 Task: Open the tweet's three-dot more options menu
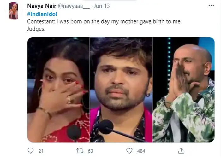pos(211,6)
